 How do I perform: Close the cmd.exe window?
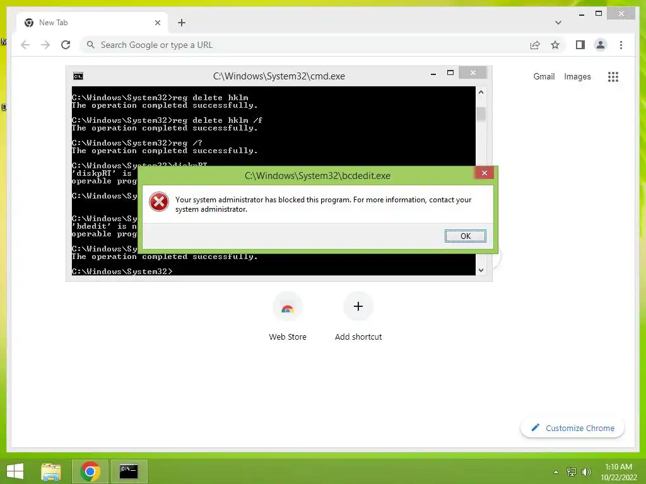tap(473, 73)
